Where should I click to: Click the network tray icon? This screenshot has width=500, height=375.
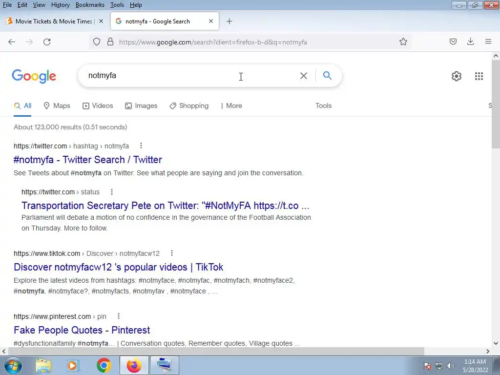(439, 366)
